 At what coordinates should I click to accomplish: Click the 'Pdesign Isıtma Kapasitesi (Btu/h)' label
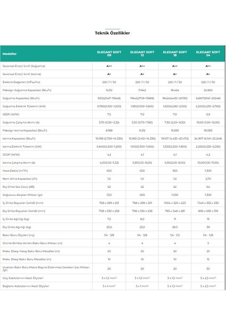coord(25,131)
